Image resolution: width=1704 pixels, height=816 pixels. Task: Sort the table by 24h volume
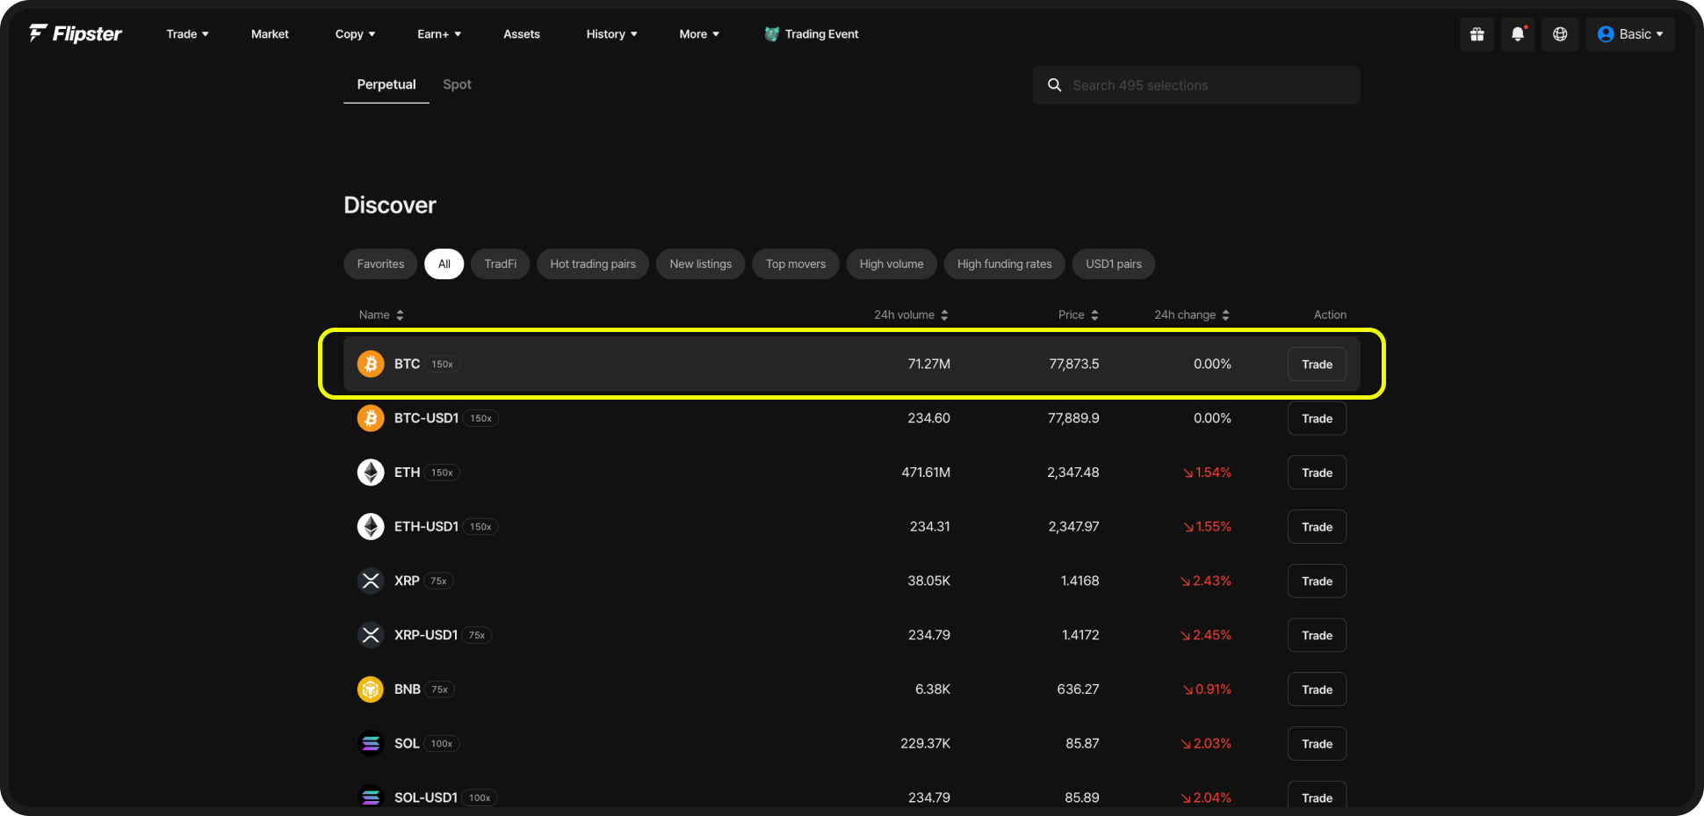tap(911, 314)
